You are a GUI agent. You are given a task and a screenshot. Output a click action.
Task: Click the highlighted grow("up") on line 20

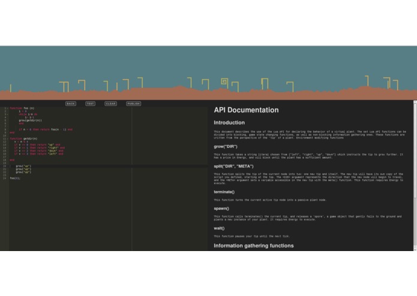(x=23, y=166)
